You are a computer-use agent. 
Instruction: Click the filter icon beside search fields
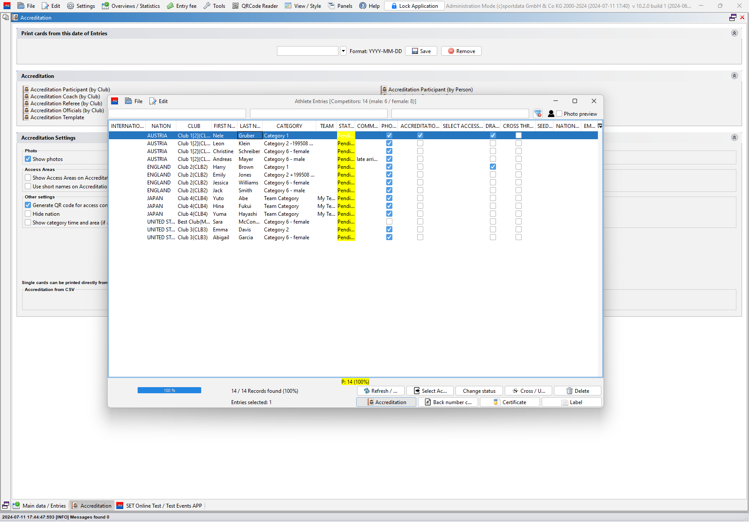tap(538, 114)
